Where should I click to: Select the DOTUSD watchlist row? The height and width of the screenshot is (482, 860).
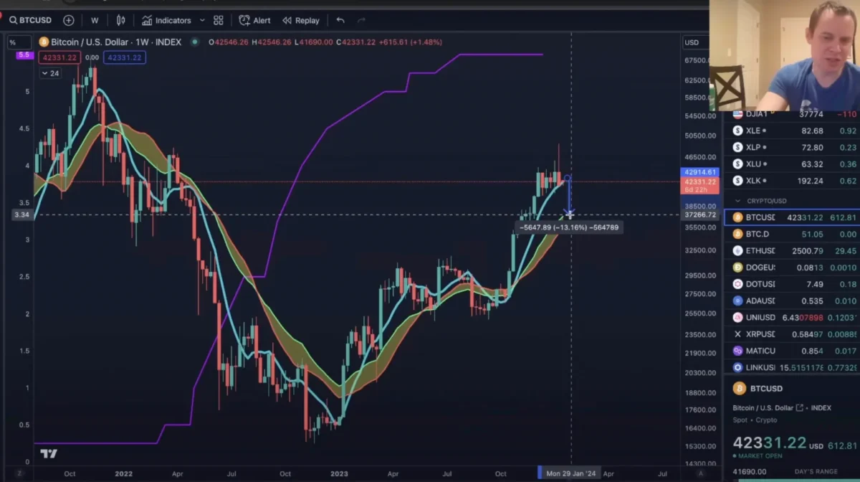pyautogui.click(x=791, y=284)
